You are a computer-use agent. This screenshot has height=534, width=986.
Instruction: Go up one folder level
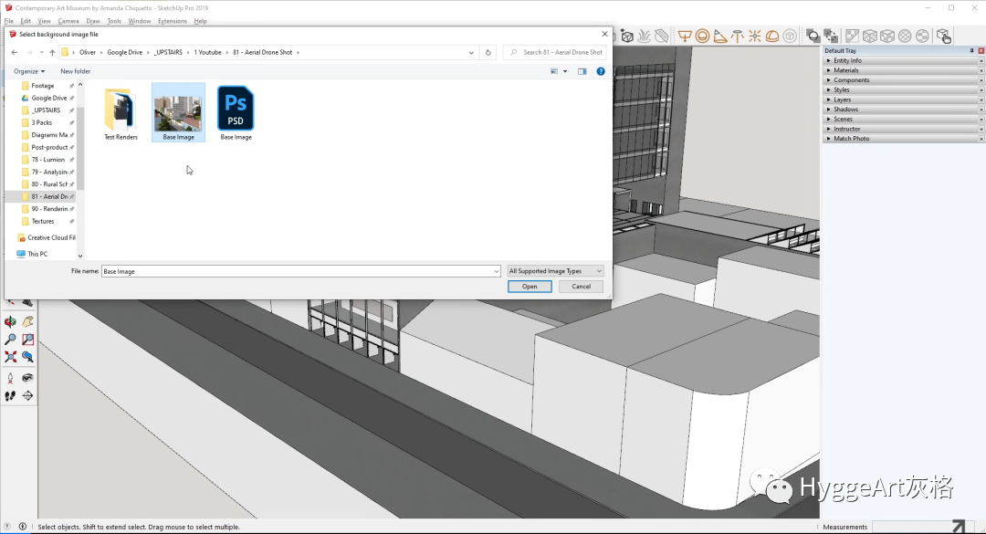pyautogui.click(x=52, y=52)
